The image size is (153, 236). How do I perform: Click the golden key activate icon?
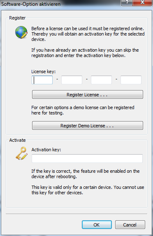tap(22, 153)
